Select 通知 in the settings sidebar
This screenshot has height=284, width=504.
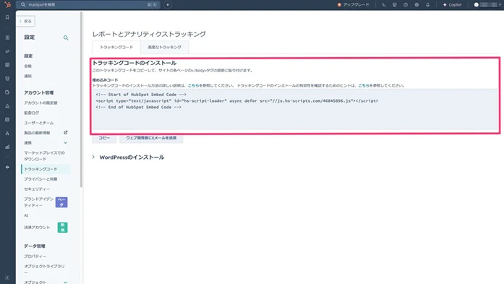[x=28, y=76]
